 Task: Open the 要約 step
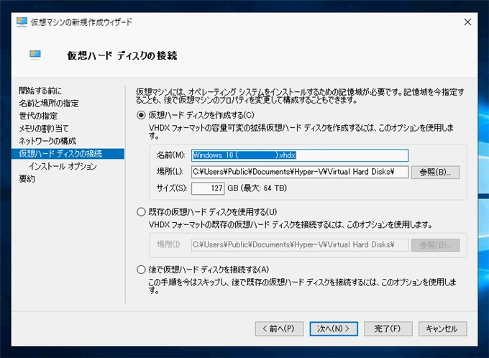click(27, 179)
